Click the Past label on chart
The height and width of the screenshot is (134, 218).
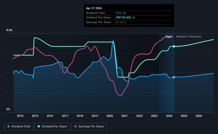169,36
